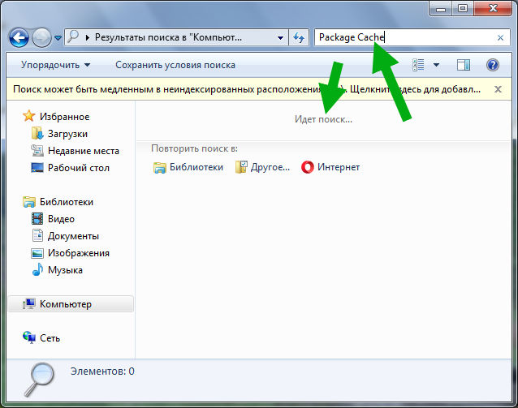Open the Музыка library
The height and width of the screenshot is (408, 518).
point(65,270)
